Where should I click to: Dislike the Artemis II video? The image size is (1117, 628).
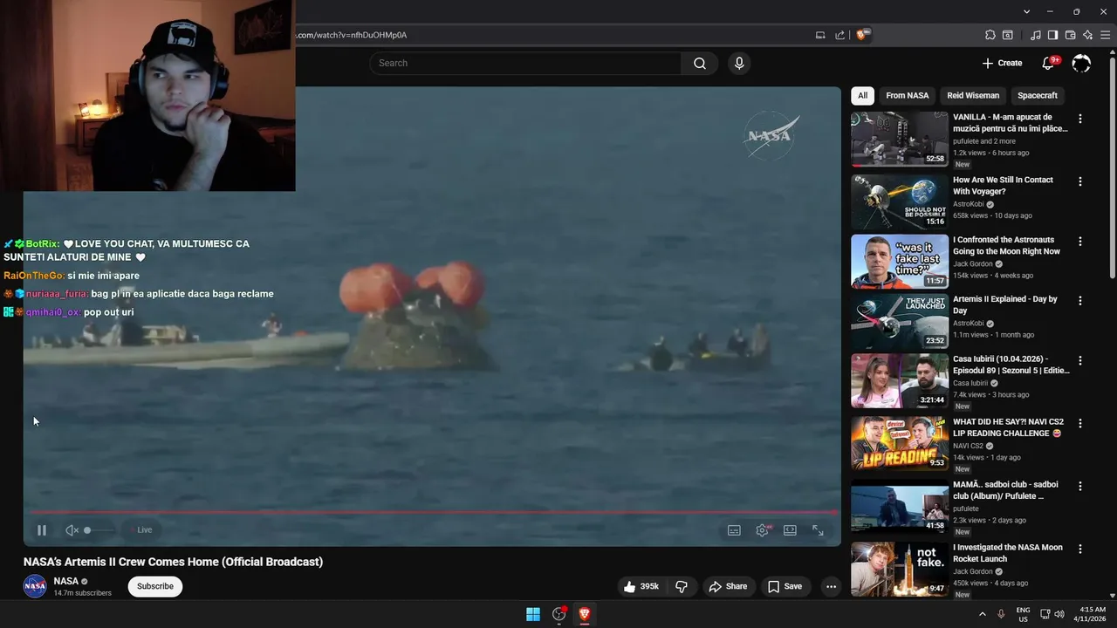[682, 586]
